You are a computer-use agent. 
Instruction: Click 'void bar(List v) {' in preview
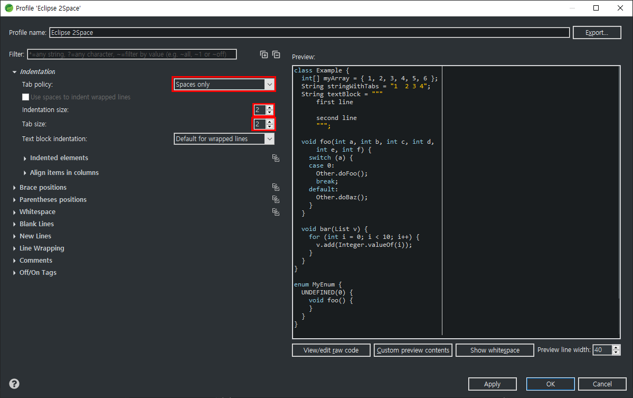tap(334, 229)
